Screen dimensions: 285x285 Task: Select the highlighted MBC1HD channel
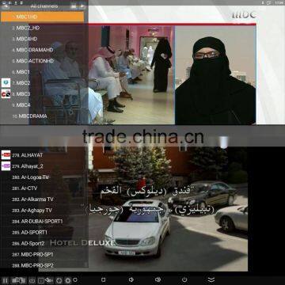(42, 17)
